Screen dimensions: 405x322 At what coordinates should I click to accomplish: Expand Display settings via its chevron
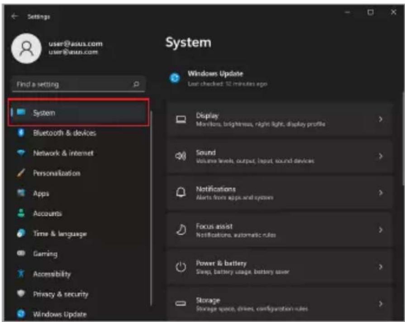[381, 119]
